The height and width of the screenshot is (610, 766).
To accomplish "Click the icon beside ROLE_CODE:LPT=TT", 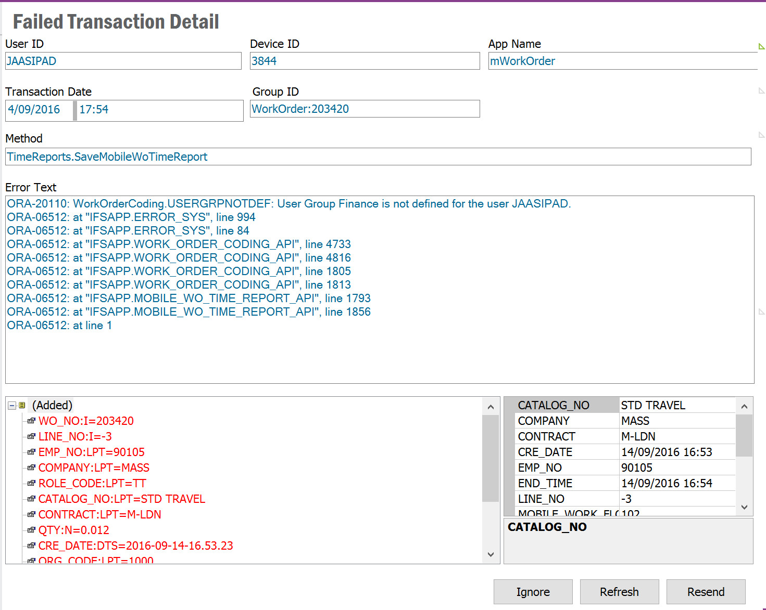I will click(31, 483).
